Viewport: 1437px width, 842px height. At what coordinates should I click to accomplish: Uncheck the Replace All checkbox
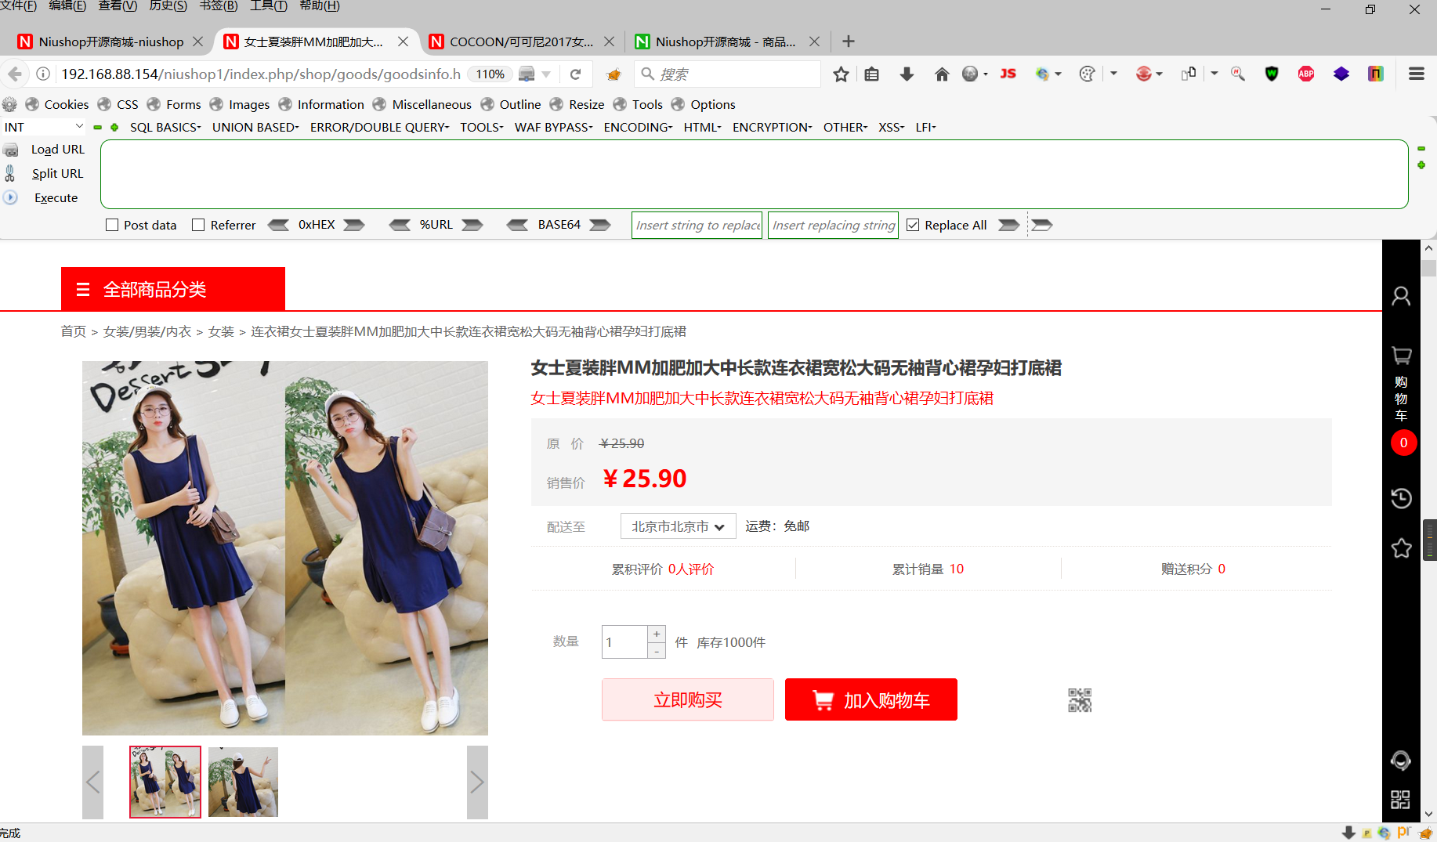[x=913, y=225]
